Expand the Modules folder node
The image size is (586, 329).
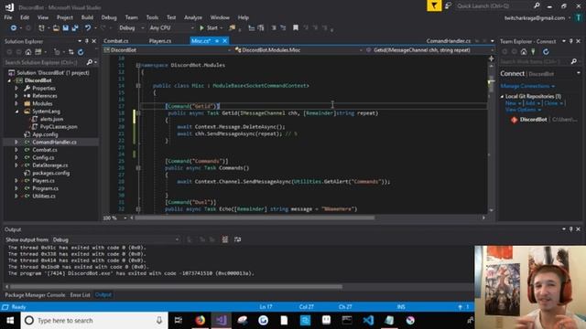16,103
